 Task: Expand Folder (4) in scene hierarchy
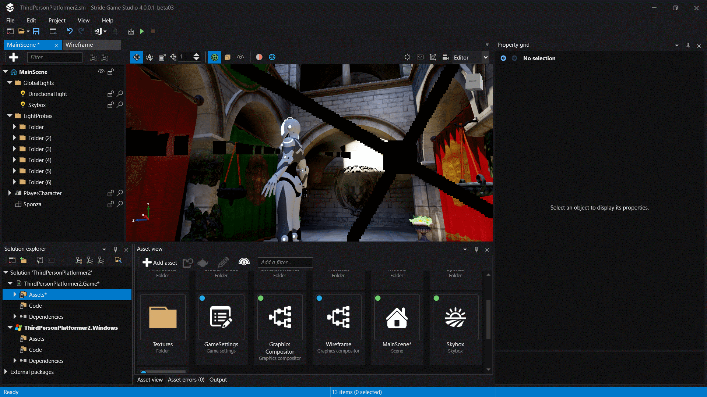tap(14, 160)
